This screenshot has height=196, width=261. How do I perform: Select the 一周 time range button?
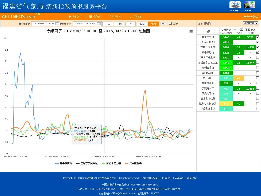tap(119, 24)
